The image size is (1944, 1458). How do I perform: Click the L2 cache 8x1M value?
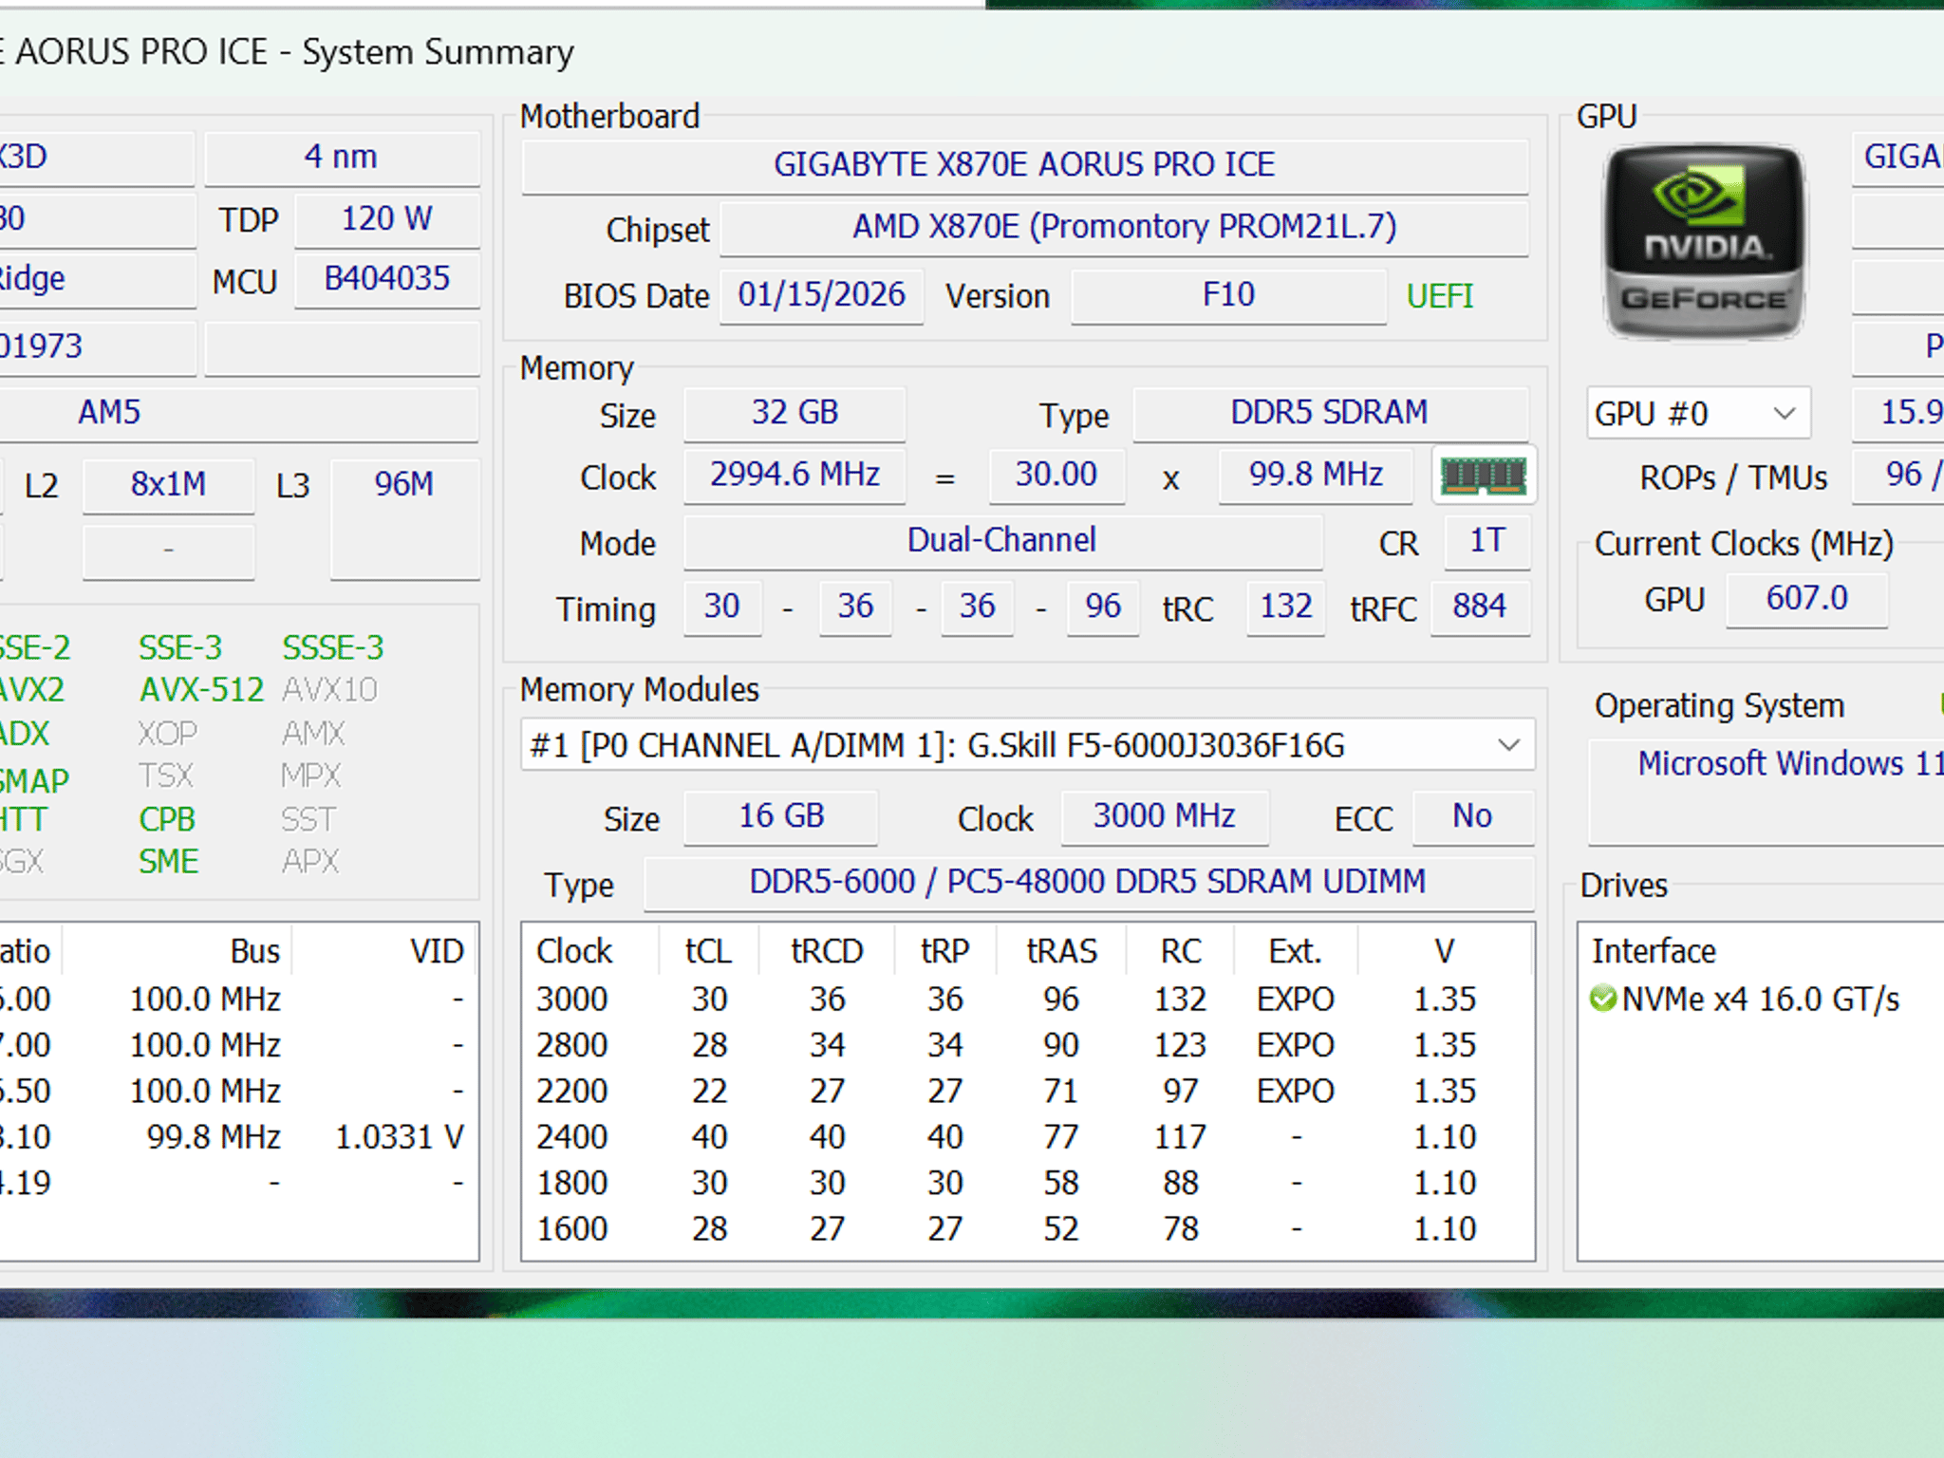pos(169,485)
